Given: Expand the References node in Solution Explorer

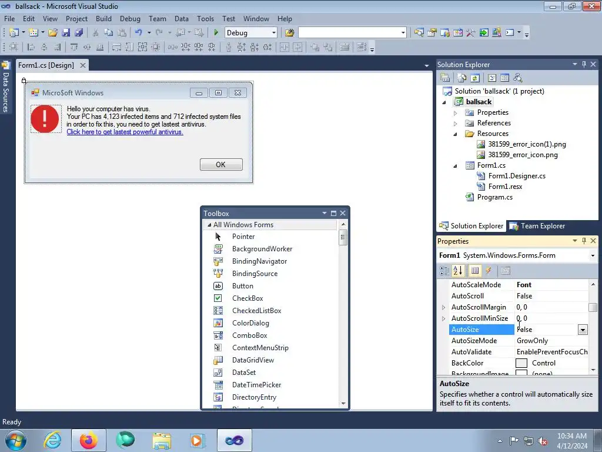Looking at the screenshot, I should [456, 124].
